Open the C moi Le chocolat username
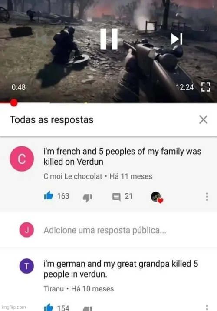This screenshot has width=217, height=311. pyautogui.click(x=73, y=176)
